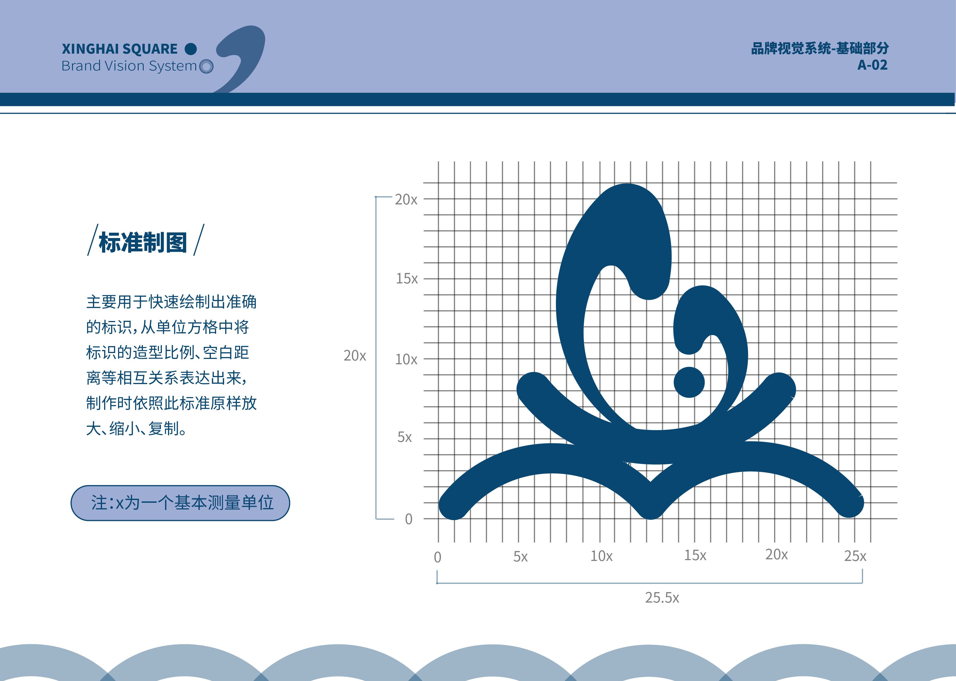Click the "5x" horizontal axis label
Screen dimensions: 956x681
click(520, 556)
